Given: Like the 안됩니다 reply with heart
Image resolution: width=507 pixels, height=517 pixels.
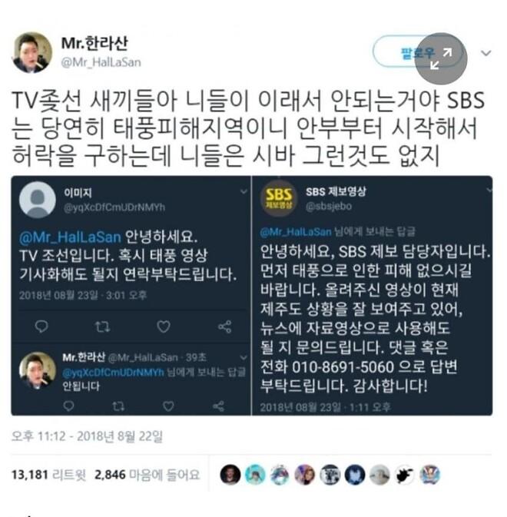Looking at the screenshot, I should pos(168,406).
